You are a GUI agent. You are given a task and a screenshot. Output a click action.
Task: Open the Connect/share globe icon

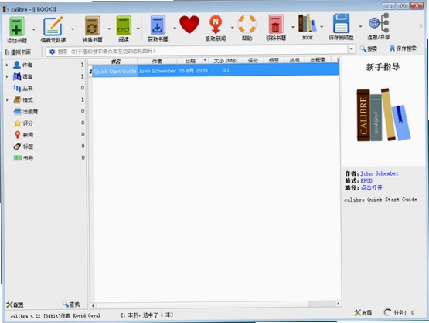(379, 23)
